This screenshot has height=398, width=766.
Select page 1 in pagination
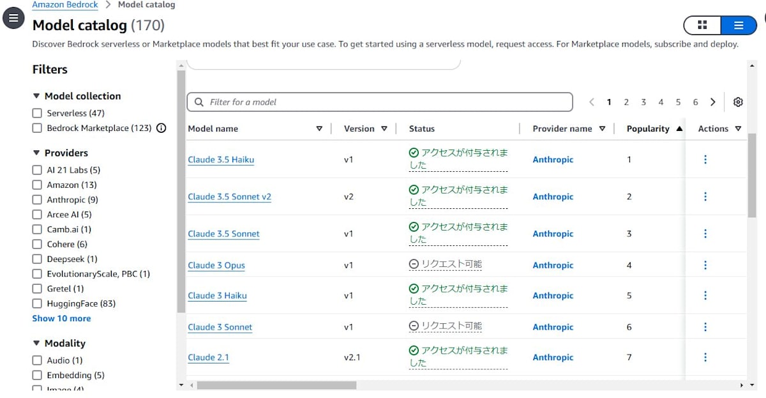(609, 102)
